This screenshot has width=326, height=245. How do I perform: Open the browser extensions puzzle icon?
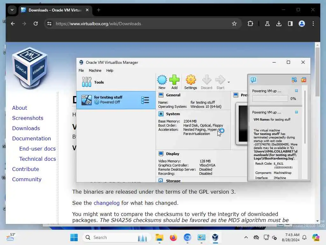tap(250, 24)
